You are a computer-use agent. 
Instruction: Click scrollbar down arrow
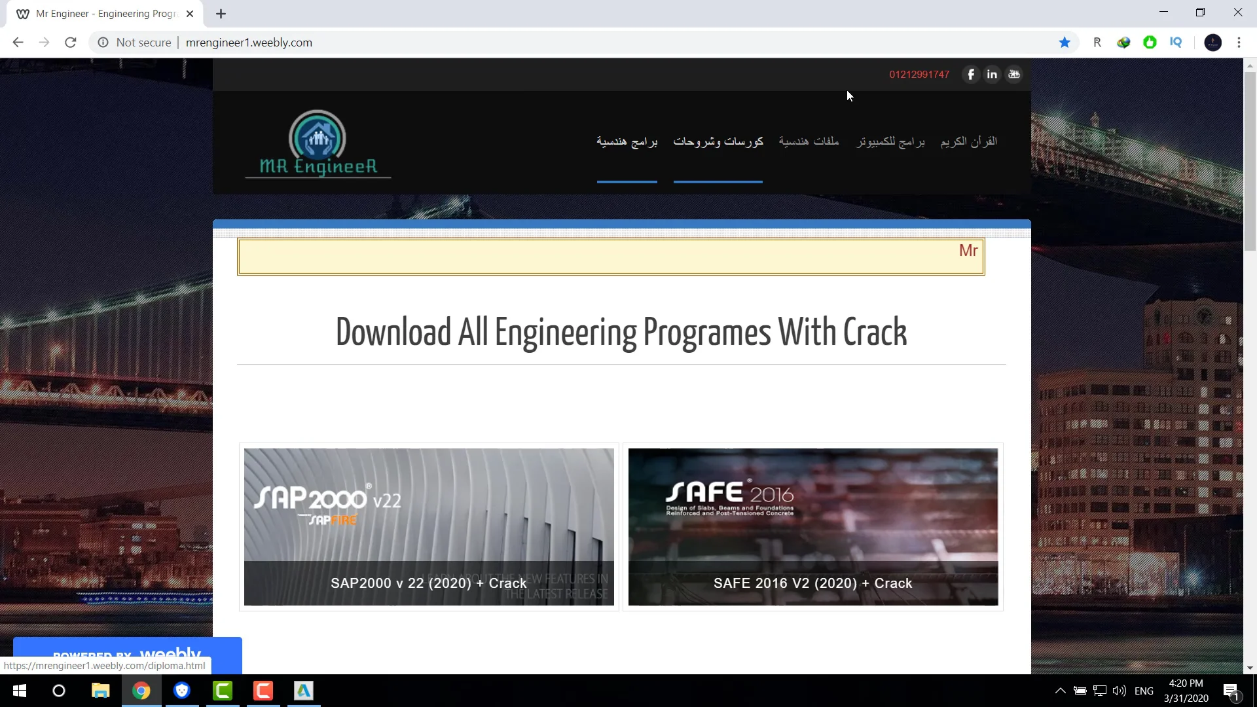(1250, 668)
